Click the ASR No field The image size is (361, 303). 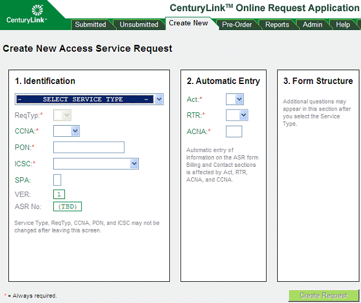click(67, 207)
